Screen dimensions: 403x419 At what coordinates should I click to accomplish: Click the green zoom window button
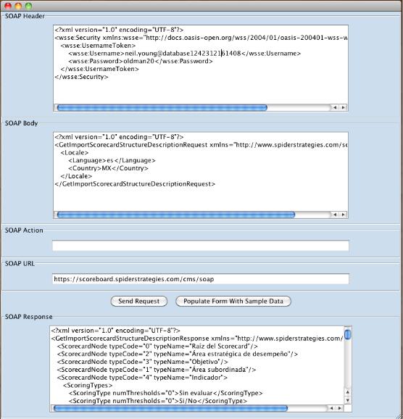click(28, 6)
